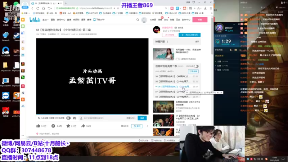This screenshot has height=162, width=288.
Task: Open the browser download icon
Action: coord(205,8)
